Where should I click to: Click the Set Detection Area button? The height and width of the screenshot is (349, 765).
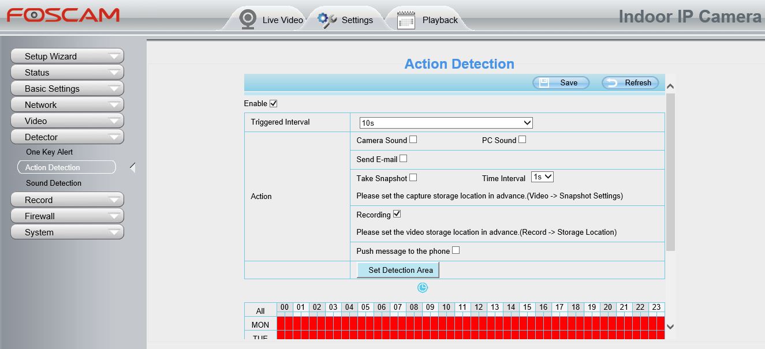coord(398,270)
